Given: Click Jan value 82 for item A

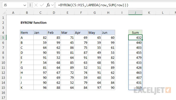Looking at the screenshot, I should [x=40, y=37].
